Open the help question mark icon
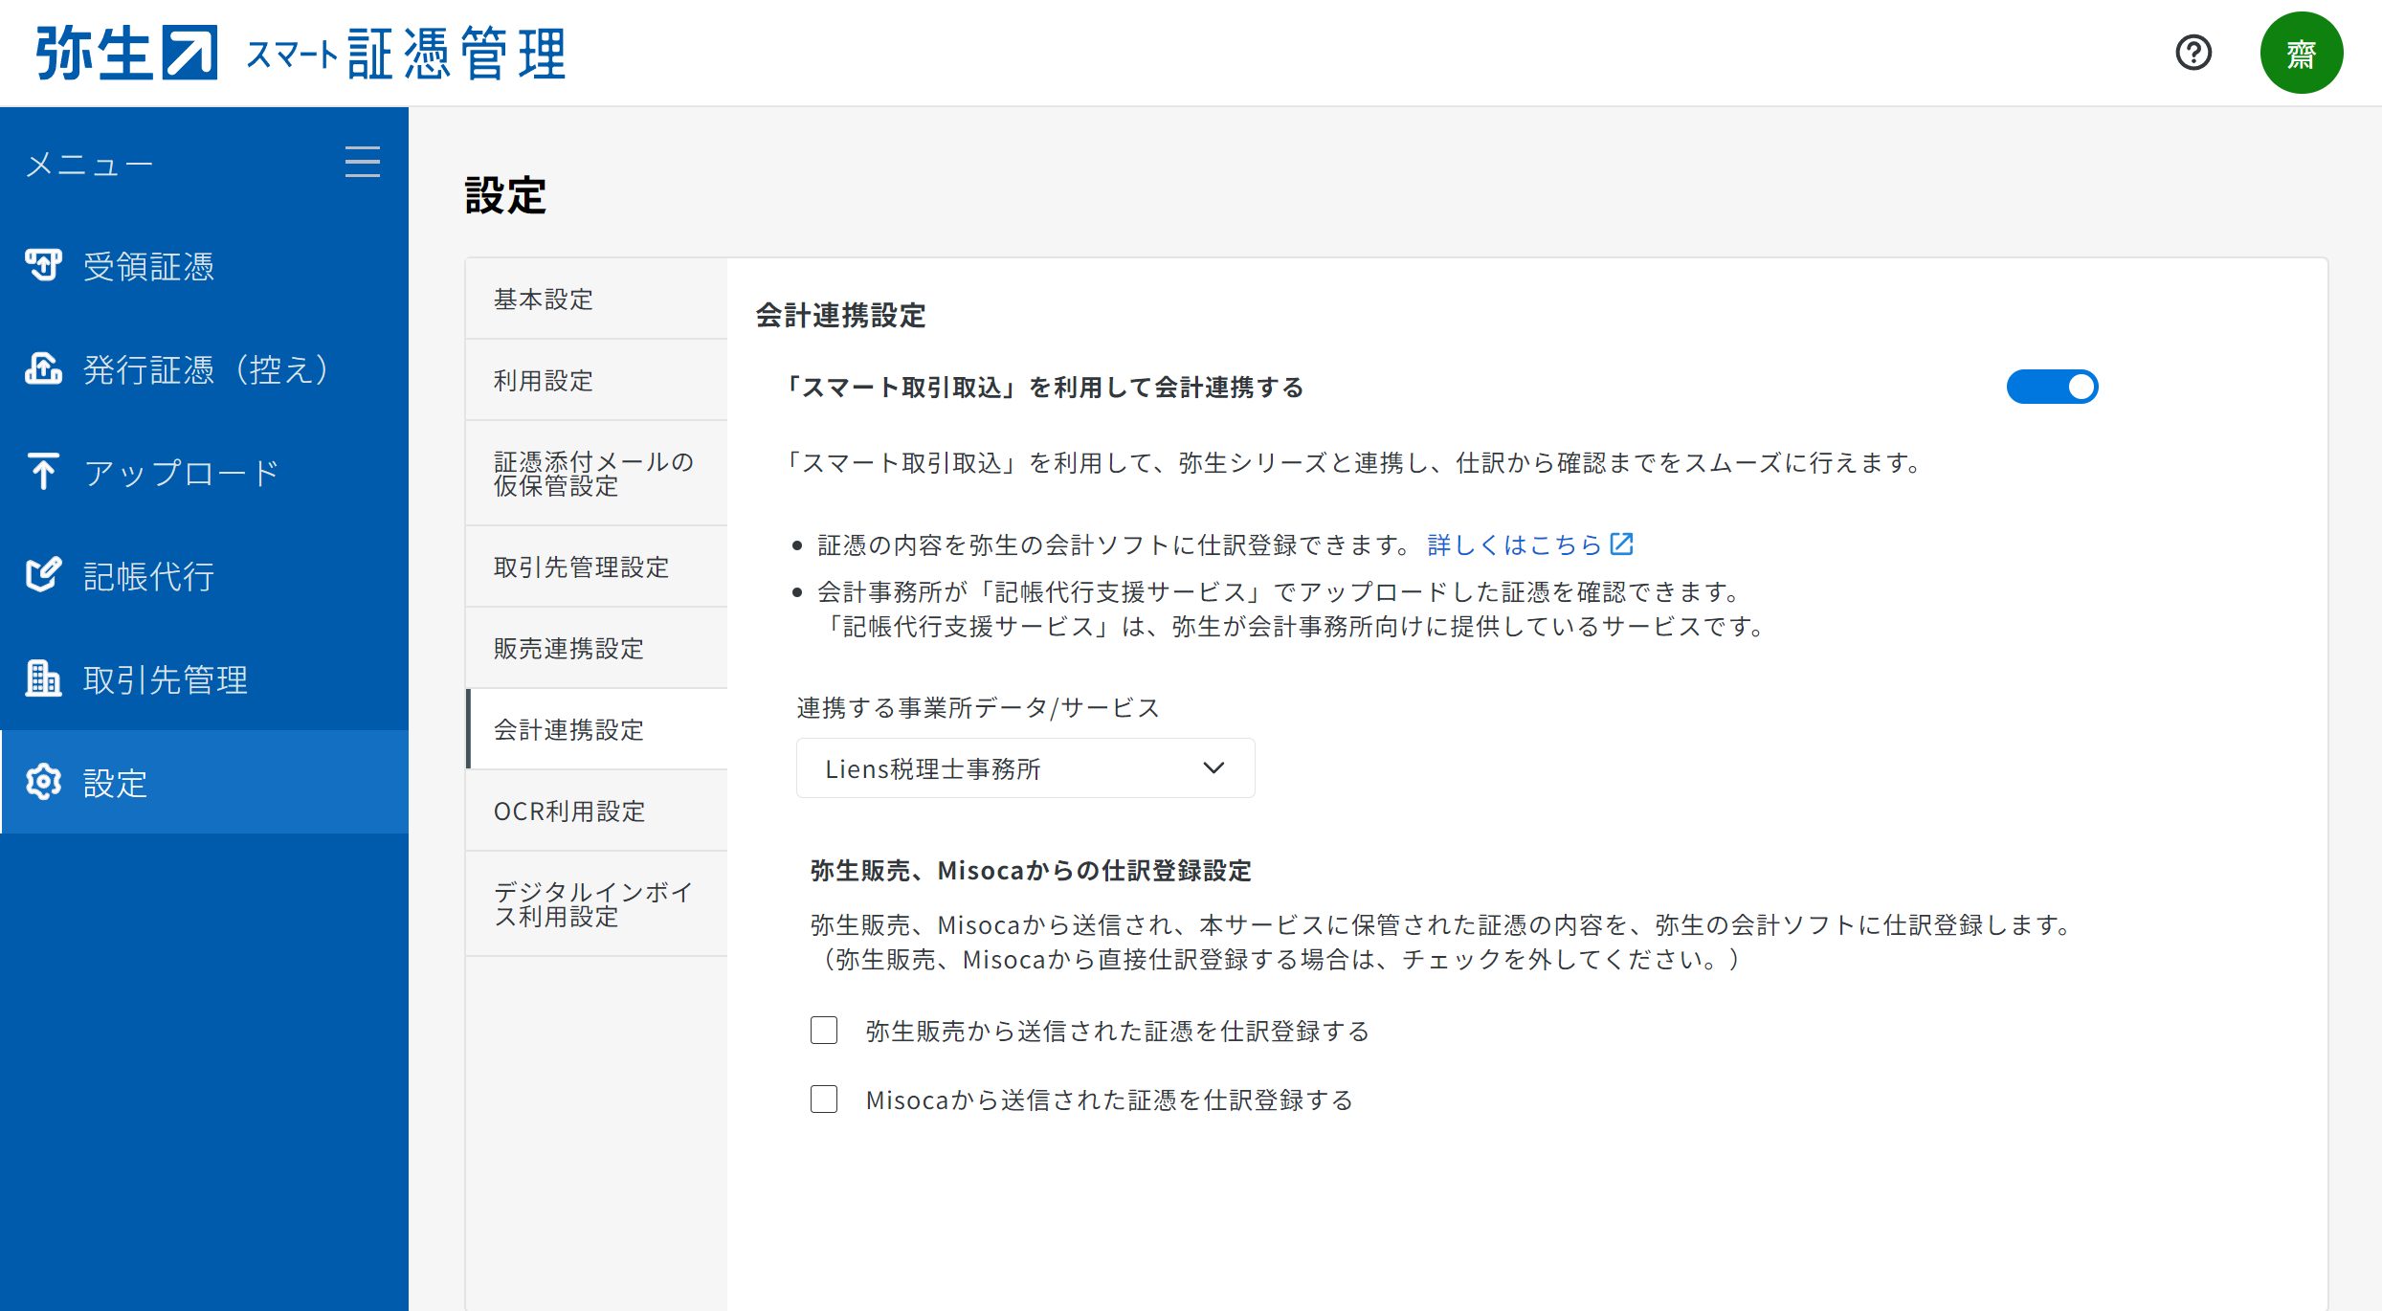The height and width of the screenshot is (1311, 2382). 2193,53
